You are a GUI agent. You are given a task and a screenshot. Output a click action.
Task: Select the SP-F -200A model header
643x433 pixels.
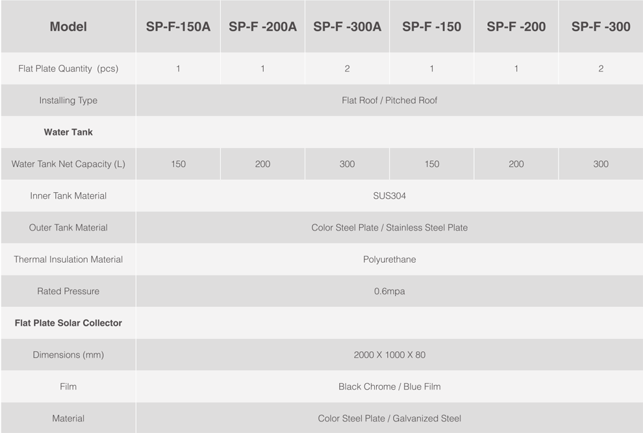coord(262,27)
